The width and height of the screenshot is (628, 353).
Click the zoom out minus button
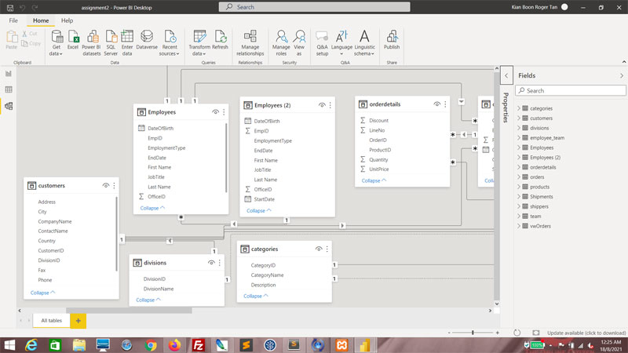click(x=449, y=333)
